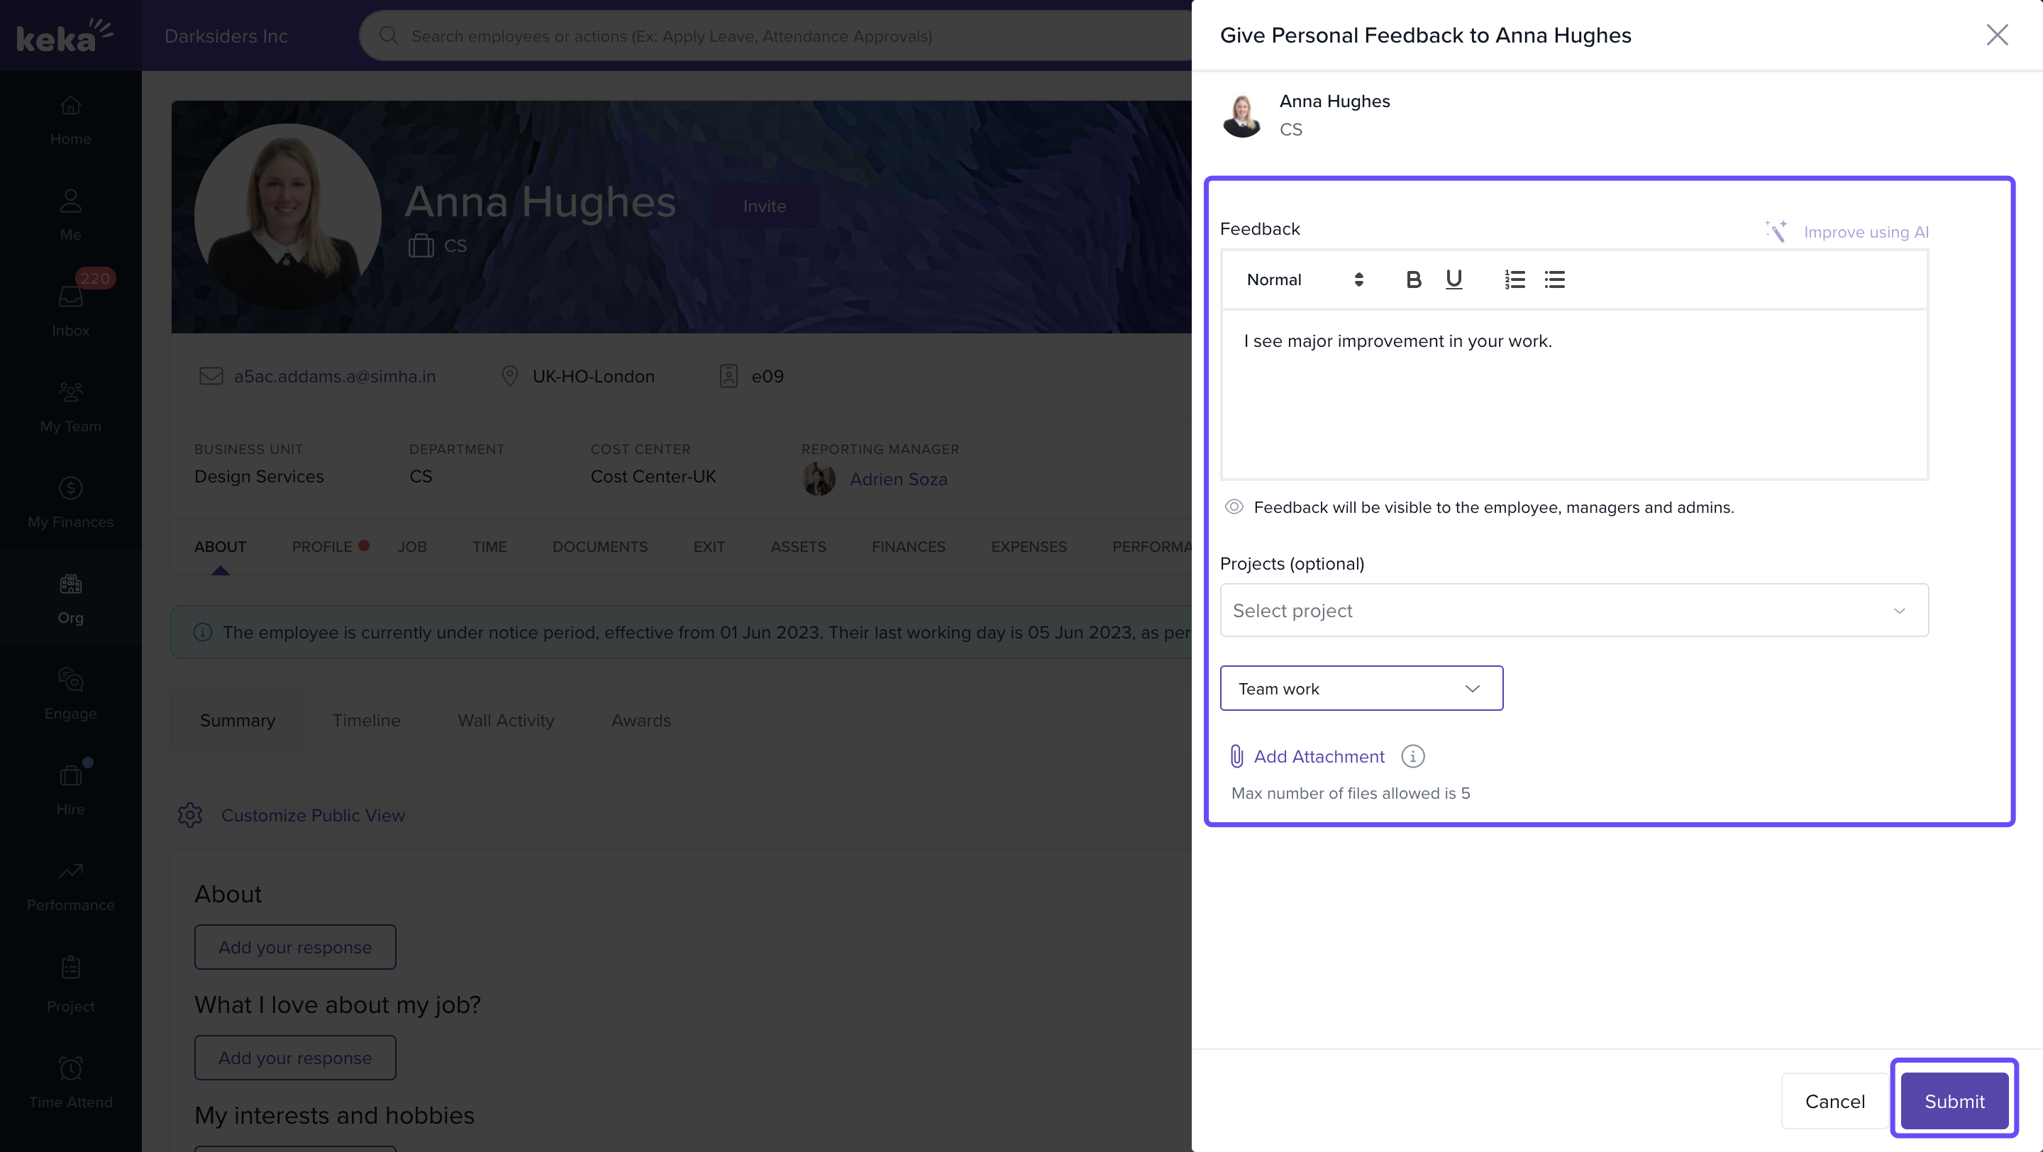This screenshot has width=2043, height=1152.
Task: Toggle bold formatting in feedback editor
Action: point(1413,279)
